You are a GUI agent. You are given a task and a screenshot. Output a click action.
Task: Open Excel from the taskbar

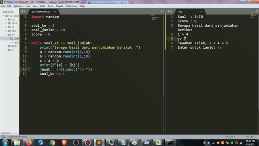pyautogui.click(x=158, y=142)
